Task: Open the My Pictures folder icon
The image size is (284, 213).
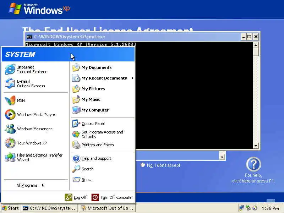Action: 76,89
